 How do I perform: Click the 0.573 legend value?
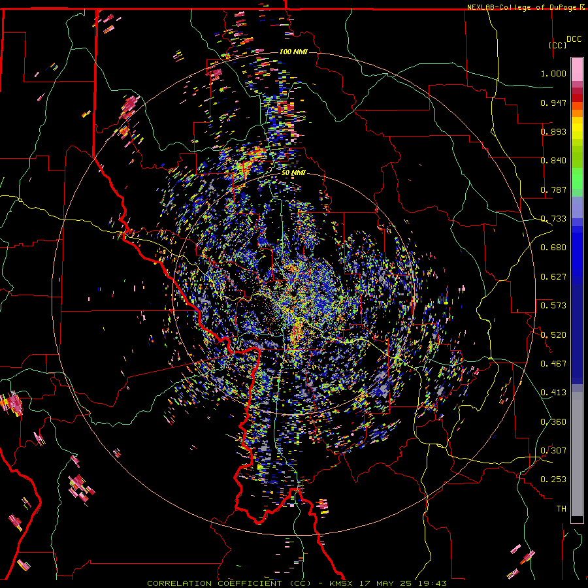pos(553,306)
